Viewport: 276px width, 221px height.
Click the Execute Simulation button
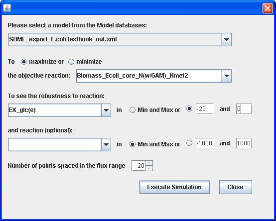pyautogui.click(x=174, y=187)
